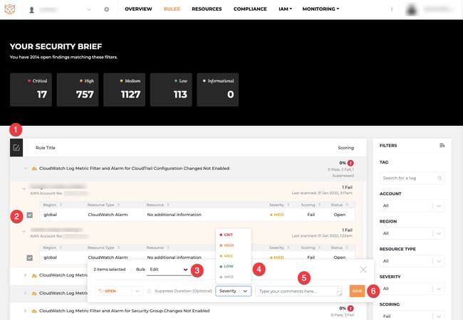Open the Bulk Edit dropdown
This screenshot has width=463, height=320.
[169, 270]
